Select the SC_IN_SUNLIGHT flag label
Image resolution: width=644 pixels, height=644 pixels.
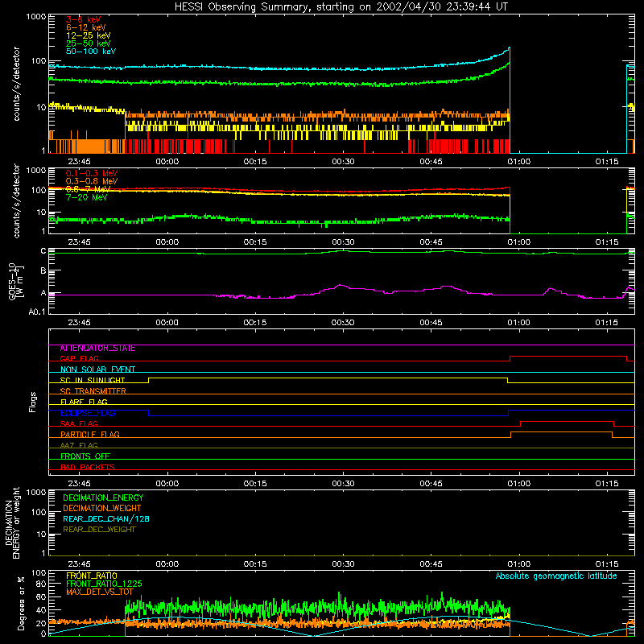point(93,380)
